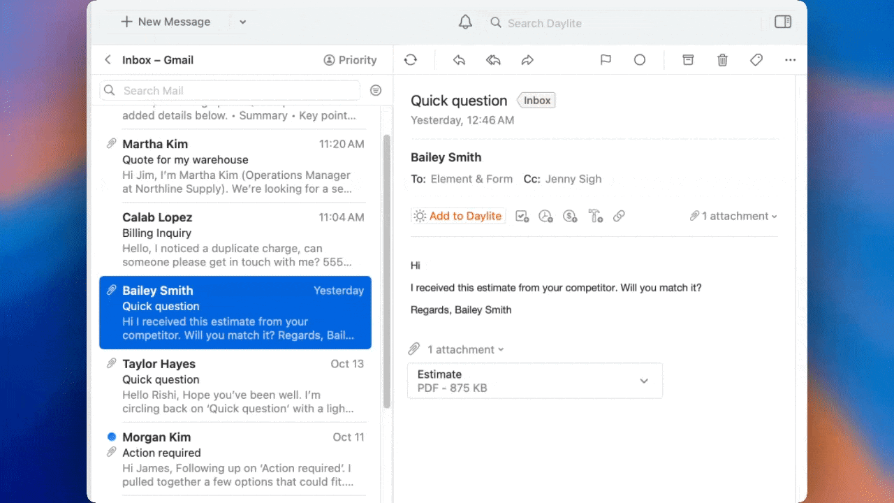Toggle read/unread circle icon
Viewport: 894px width, 503px height.
640,60
